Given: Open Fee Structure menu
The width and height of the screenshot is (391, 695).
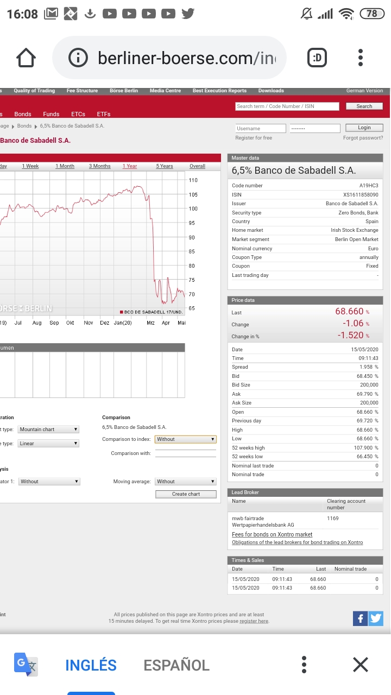Looking at the screenshot, I should [x=83, y=91].
